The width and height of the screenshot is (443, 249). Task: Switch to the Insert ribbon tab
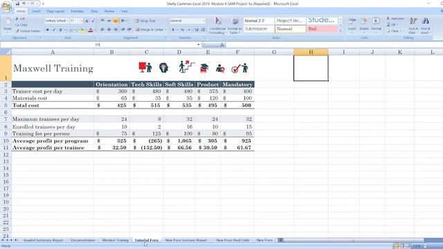36,11
